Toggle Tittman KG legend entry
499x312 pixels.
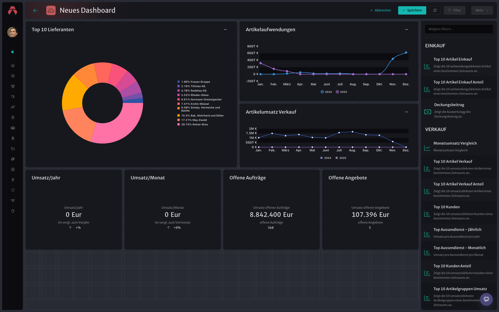tap(191, 86)
